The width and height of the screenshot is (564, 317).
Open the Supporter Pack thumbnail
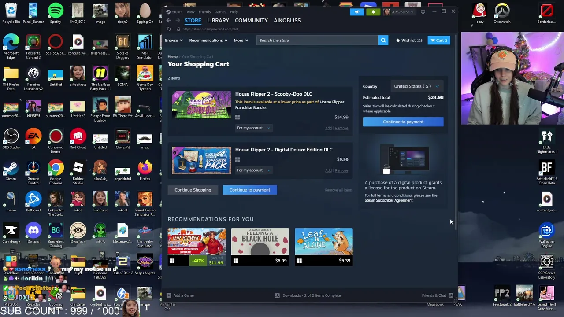(201, 160)
